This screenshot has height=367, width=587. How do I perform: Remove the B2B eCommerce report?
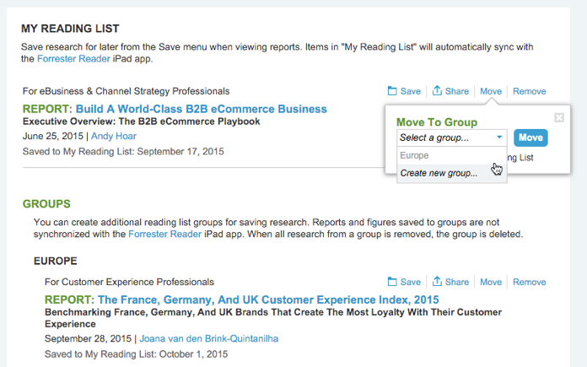point(529,91)
